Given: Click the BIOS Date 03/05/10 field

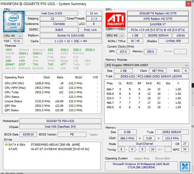Looking at the screenshot, I should pos(28,135).
